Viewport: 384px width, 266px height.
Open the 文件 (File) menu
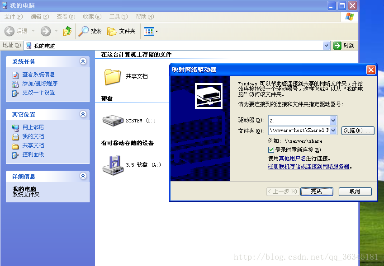[14, 17]
